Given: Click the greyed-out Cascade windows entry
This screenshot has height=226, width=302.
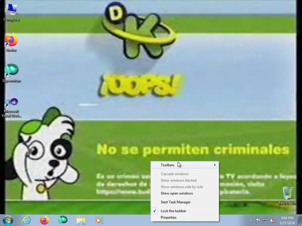Looking at the screenshot, I should [185, 174].
